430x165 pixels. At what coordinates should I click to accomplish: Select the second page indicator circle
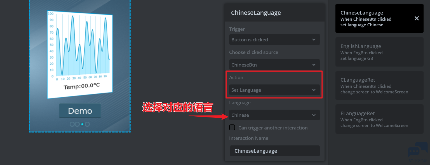77,124
